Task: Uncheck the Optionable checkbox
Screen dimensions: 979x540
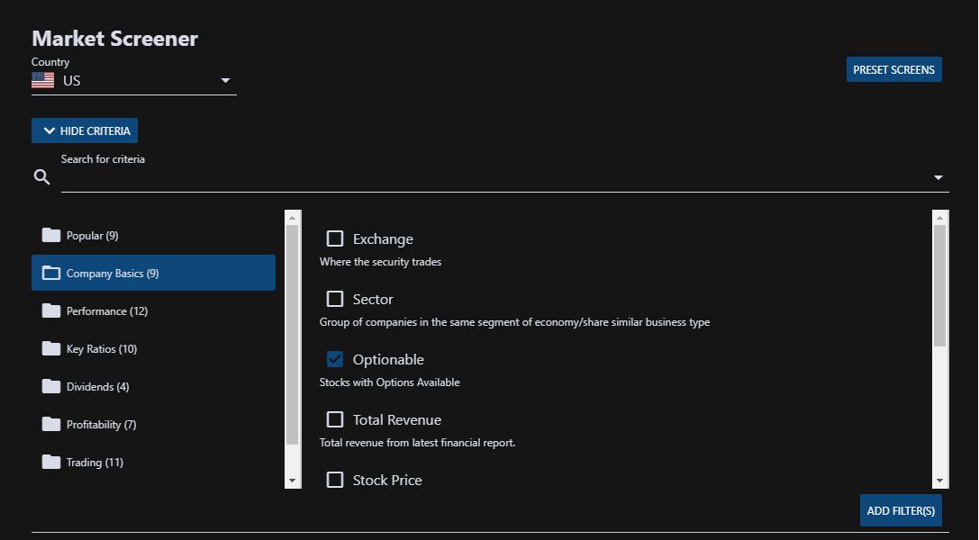Action: [335, 359]
